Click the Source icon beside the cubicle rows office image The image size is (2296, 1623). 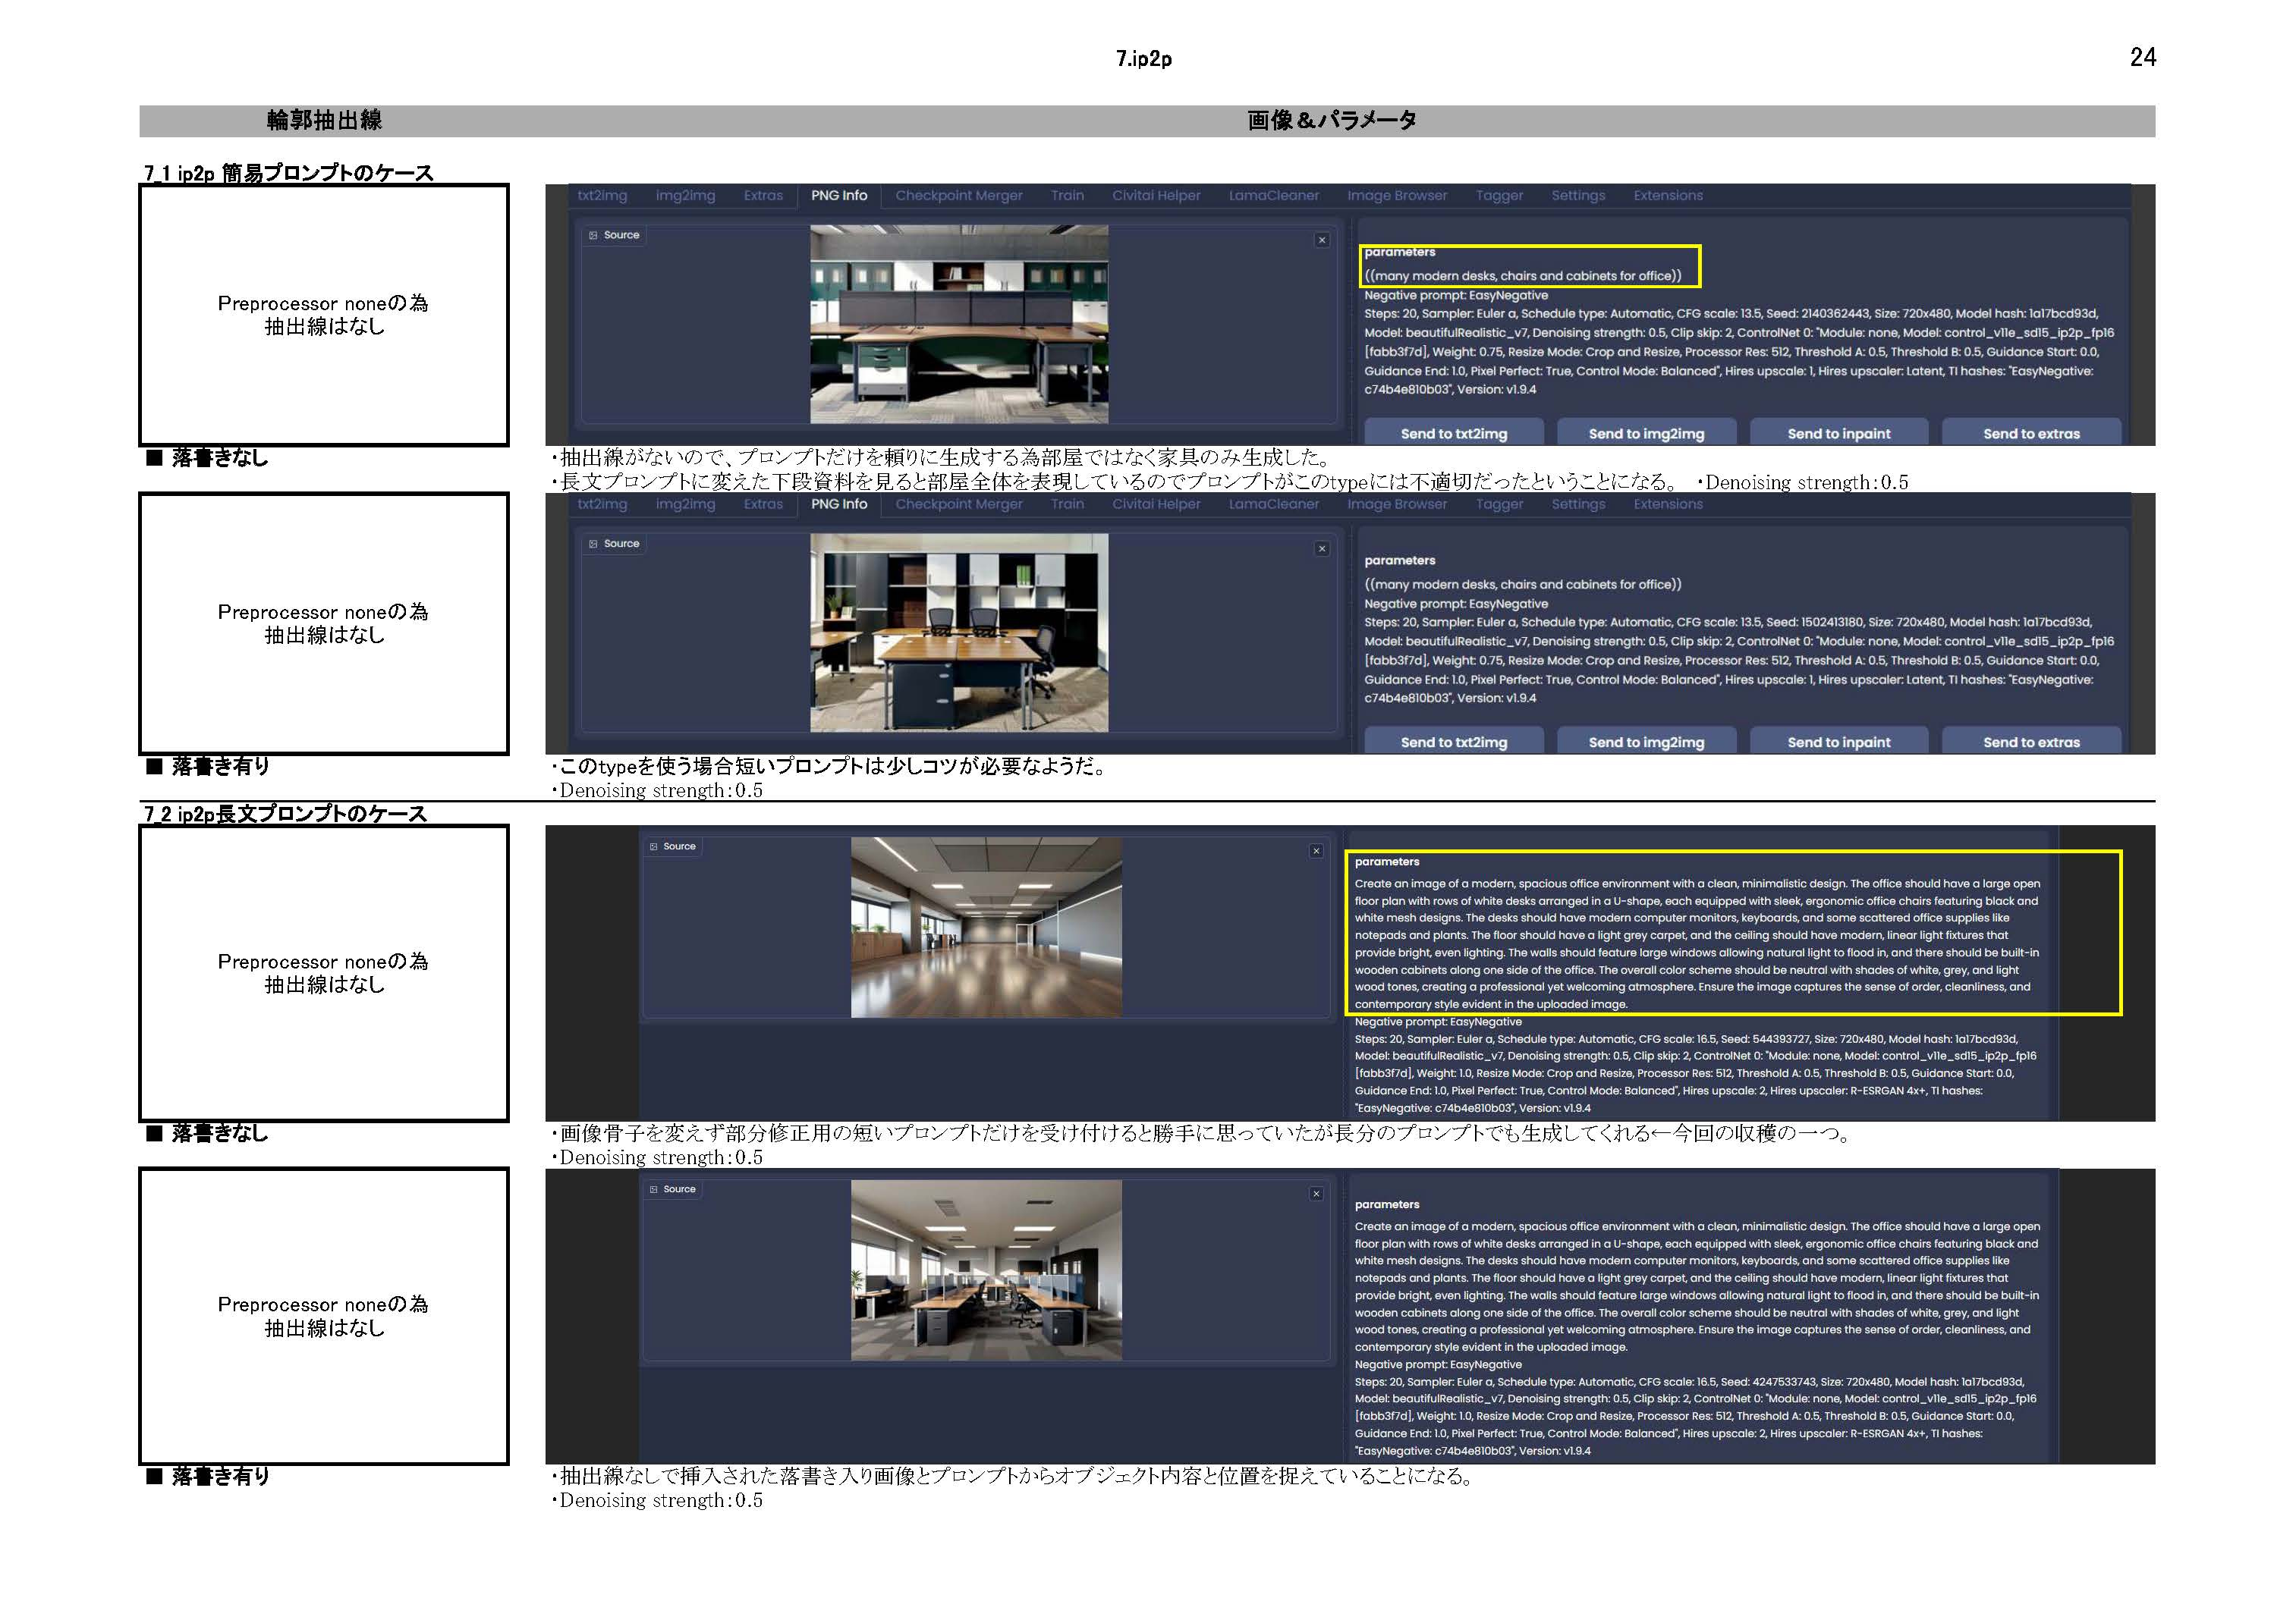pyautogui.click(x=654, y=1189)
